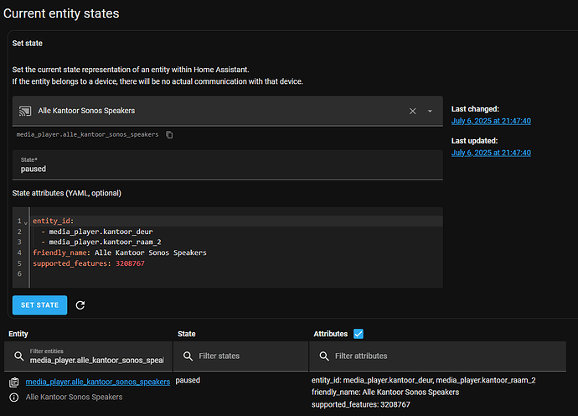Click the Filter entities search field

[89, 356]
